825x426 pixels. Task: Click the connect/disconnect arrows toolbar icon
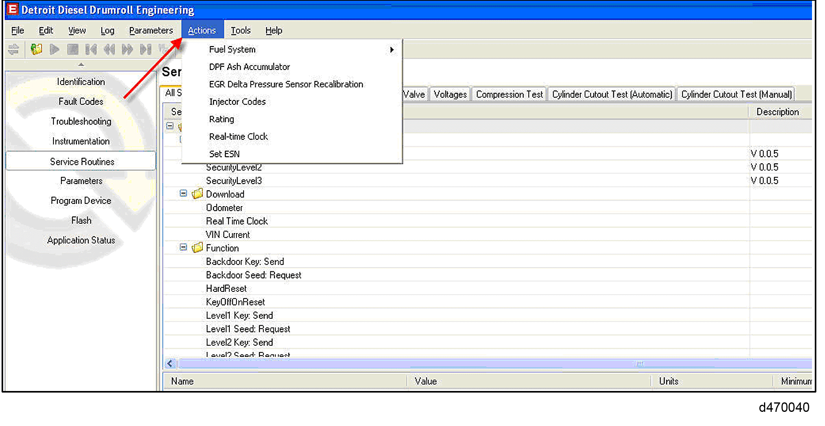[13, 50]
